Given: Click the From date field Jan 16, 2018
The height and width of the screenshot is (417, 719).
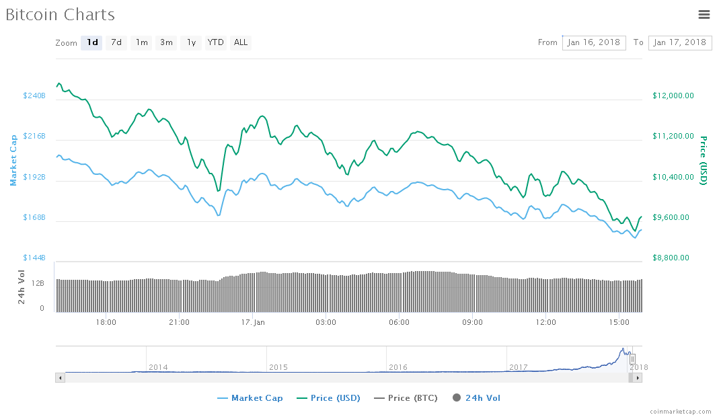Looking at the screenshot, I should (594, 42).
